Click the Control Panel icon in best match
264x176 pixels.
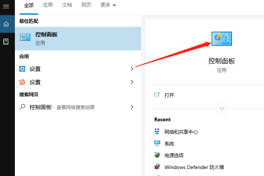pyautogui.click(x=25, y=37)
